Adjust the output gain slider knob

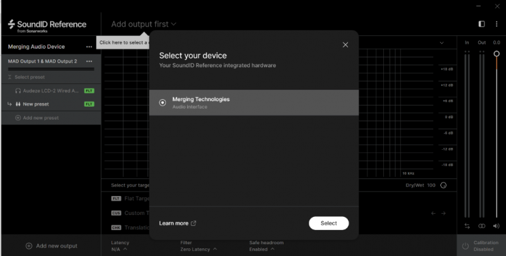click(x=497, y=54)
